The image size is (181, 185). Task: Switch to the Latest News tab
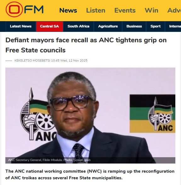click(21, 26)
